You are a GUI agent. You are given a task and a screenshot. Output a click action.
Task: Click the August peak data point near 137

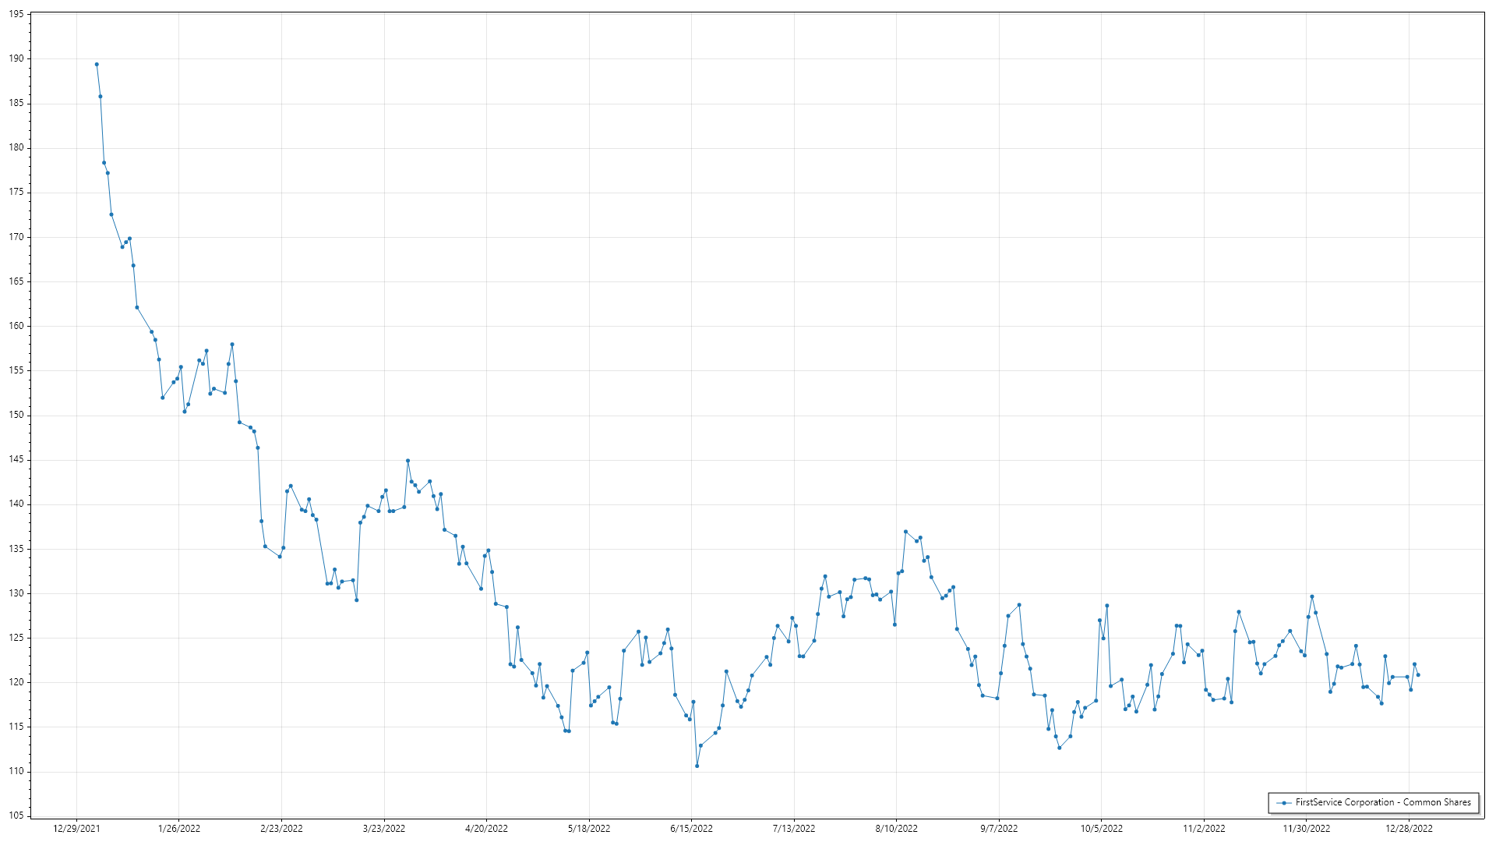click(905, 532)
